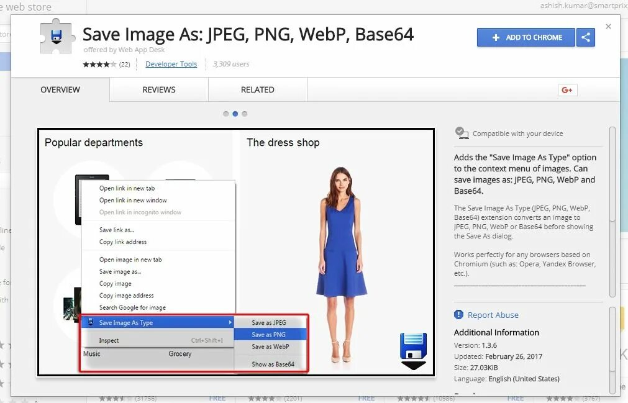
Task: Close the extension details dialog
Action: tap(608, 27)
